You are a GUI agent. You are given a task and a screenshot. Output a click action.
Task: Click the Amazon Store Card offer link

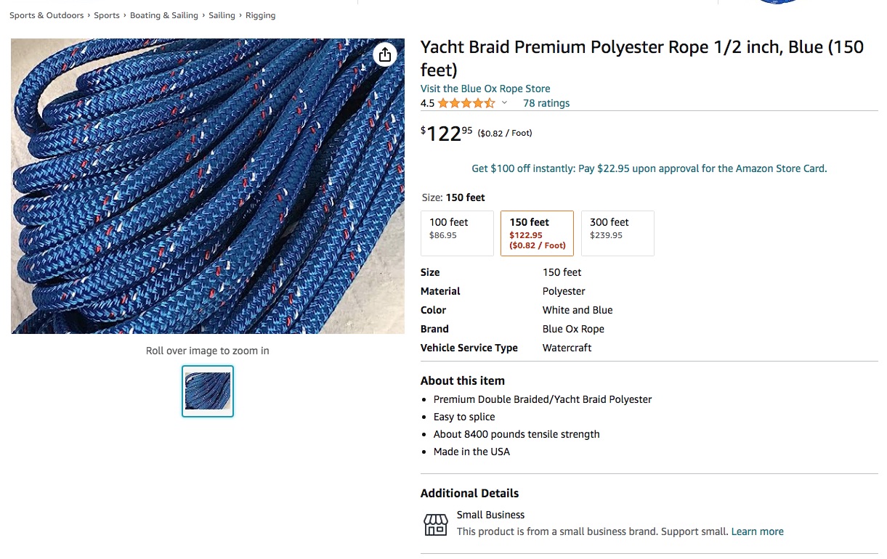(x=649, y=168)
